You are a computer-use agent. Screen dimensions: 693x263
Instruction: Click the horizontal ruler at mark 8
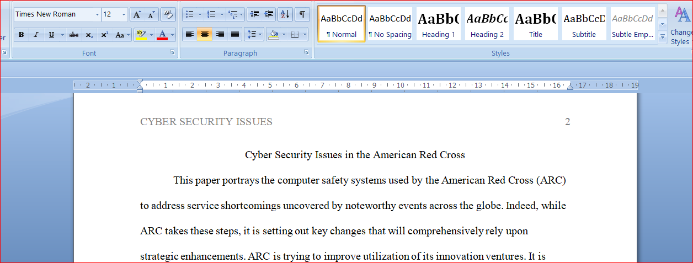348,85
